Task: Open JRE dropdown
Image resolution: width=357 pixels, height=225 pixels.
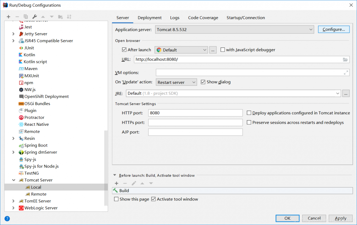Action: click(x=233, y=93)
